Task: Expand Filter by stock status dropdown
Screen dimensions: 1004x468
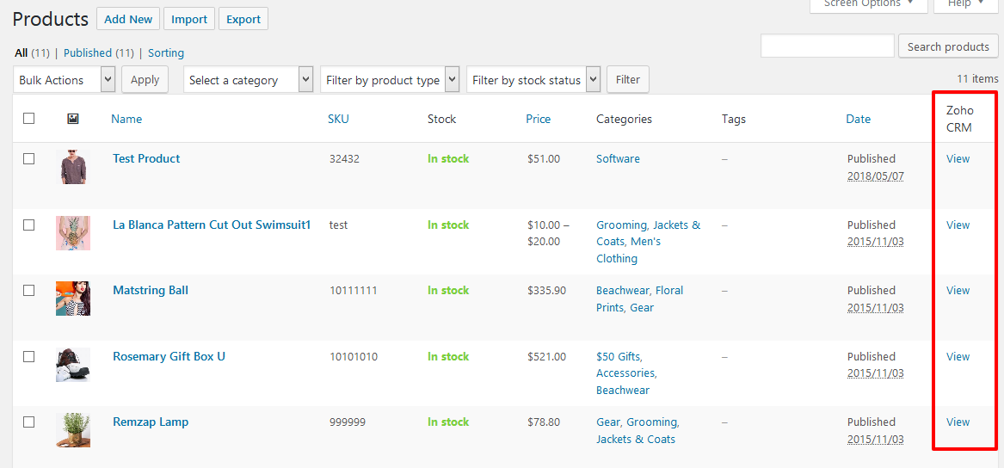Action: [533, 80]
